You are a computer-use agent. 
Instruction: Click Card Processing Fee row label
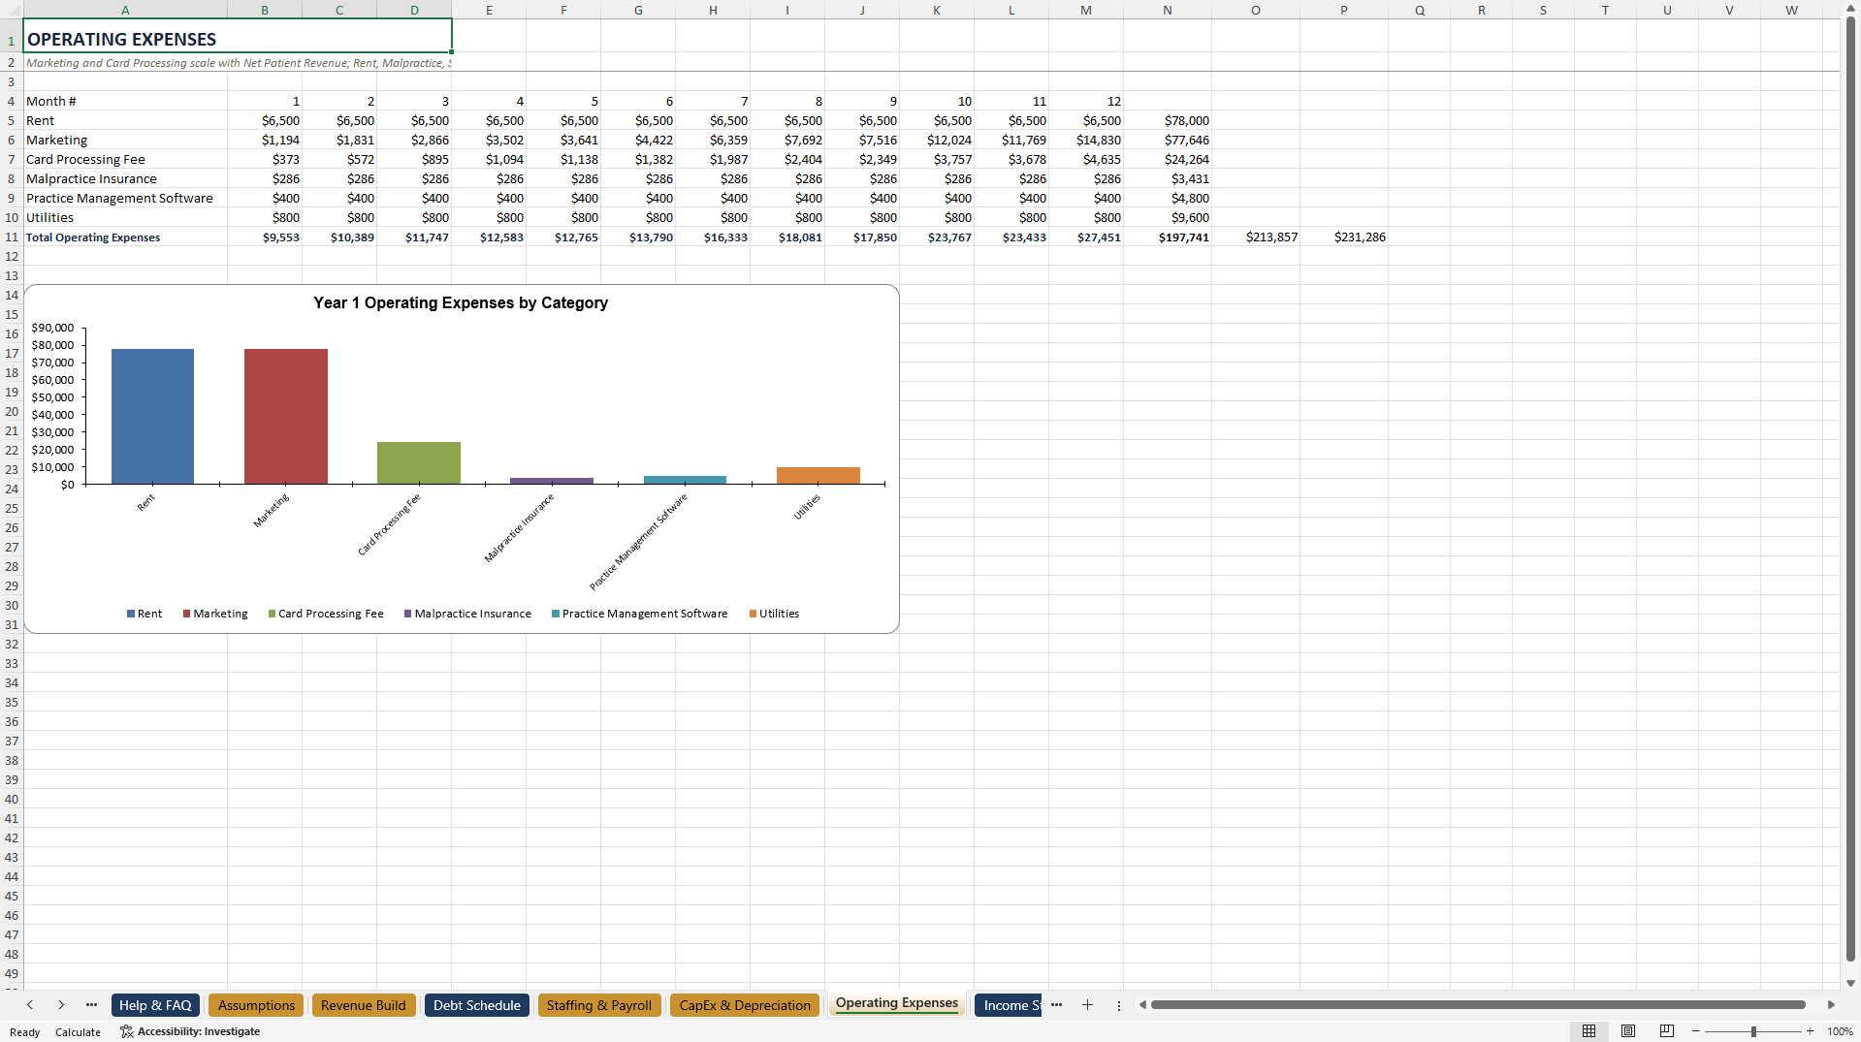tap(125, 159)
